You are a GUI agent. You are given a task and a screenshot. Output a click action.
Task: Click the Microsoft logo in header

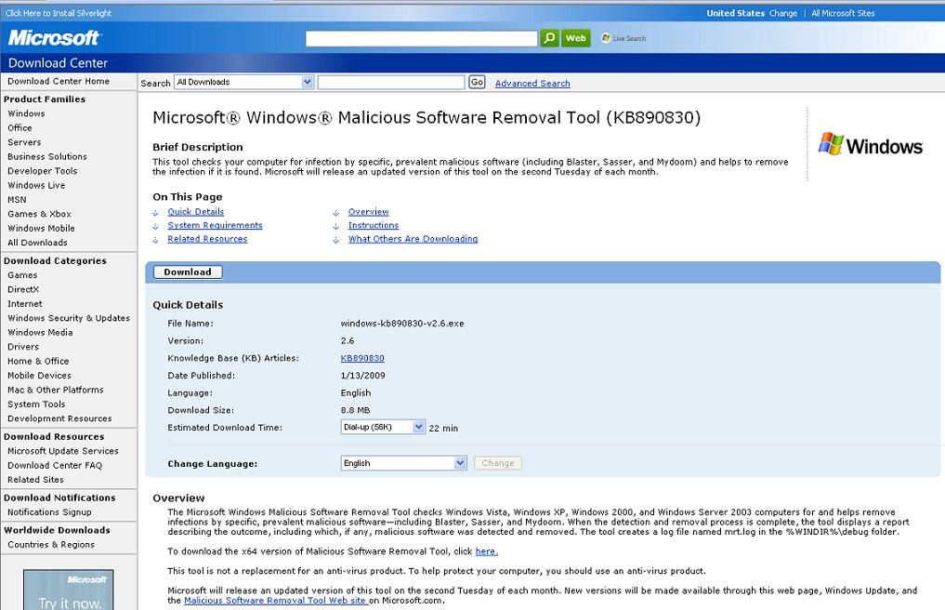[54, 38]
